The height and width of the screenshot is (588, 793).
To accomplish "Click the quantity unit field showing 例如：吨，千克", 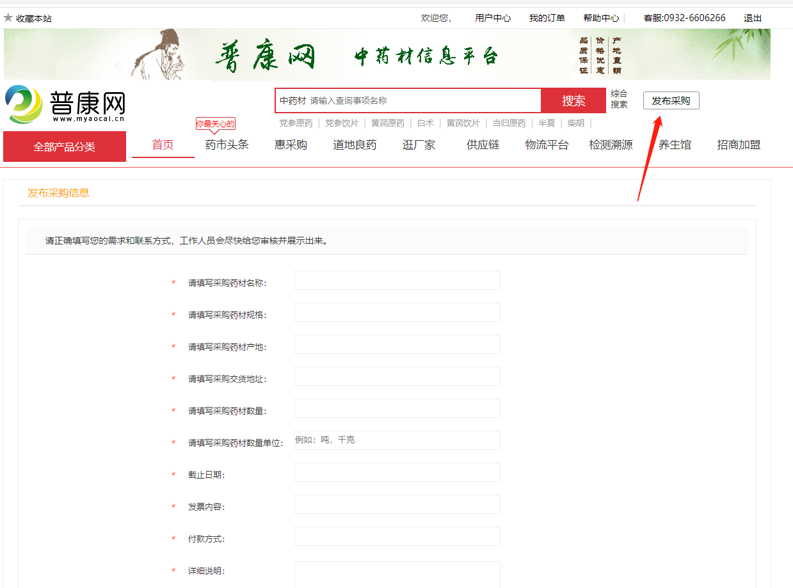I will pos(397,440).
